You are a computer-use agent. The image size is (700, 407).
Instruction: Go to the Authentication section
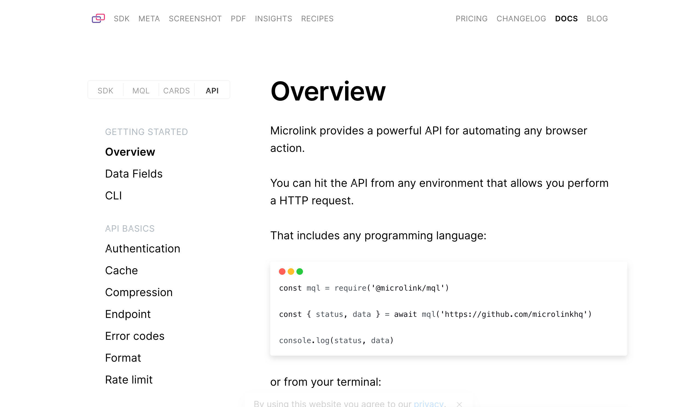click(x=142, y=249)
